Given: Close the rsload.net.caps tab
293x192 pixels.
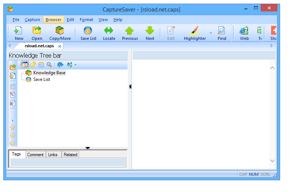Looking at the screenshot, I should (x=60, y=46).
